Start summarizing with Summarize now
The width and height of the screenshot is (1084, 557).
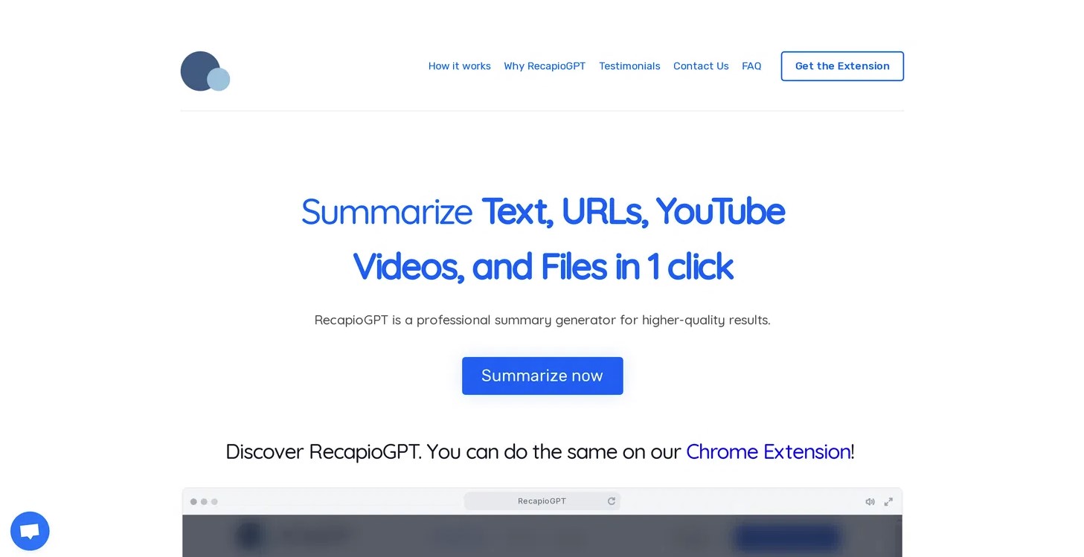tap(542, 376)
